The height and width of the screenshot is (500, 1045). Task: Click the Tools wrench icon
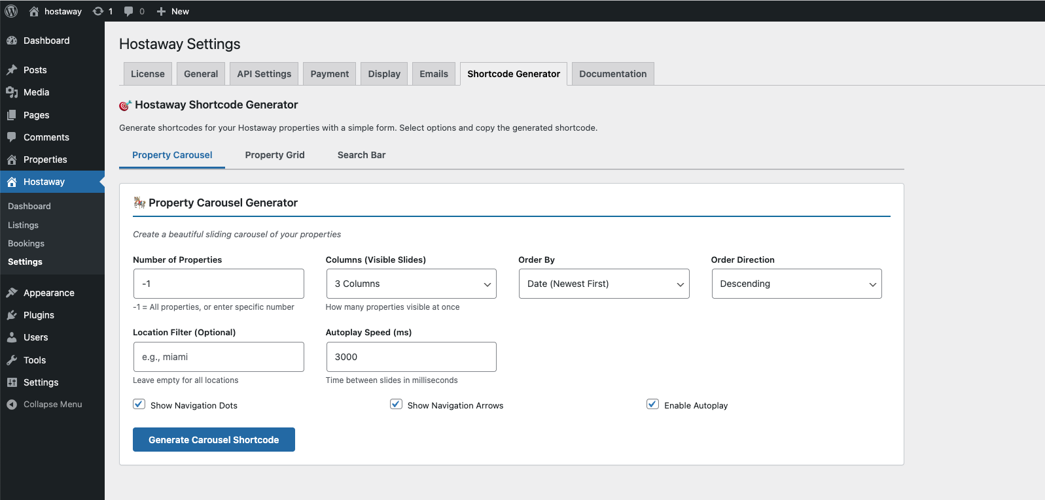pos(12,360)
